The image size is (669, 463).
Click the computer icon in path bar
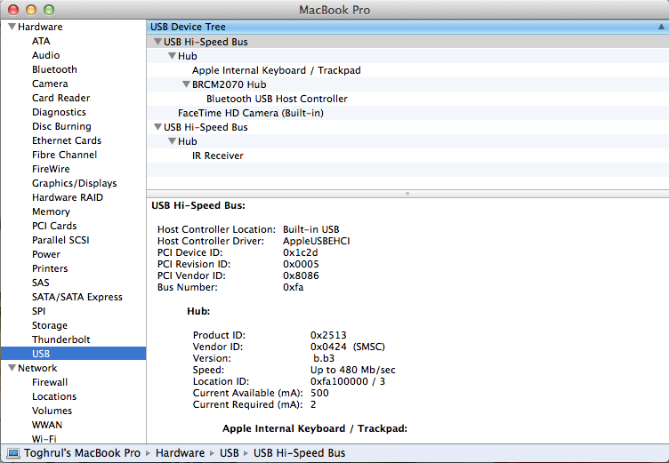pyautogui.click(x=13, y=452)
